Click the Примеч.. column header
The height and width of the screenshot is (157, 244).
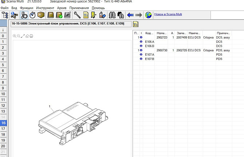pos(224,33)
